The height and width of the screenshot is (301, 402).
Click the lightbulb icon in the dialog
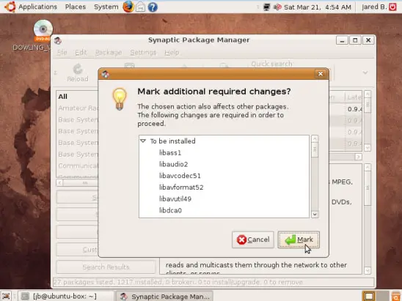click(x=120, y=99)
